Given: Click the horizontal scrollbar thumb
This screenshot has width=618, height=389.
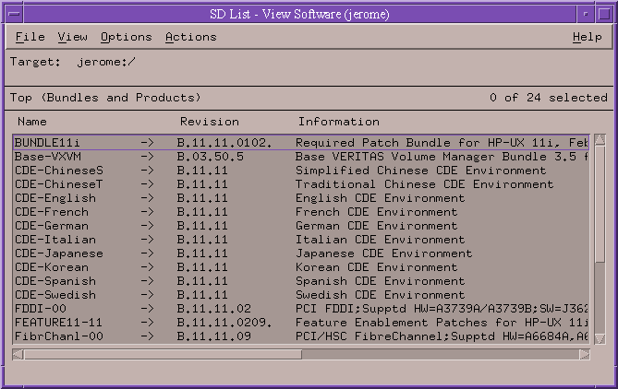Looking at the screenshot, I should pos(163,354).
